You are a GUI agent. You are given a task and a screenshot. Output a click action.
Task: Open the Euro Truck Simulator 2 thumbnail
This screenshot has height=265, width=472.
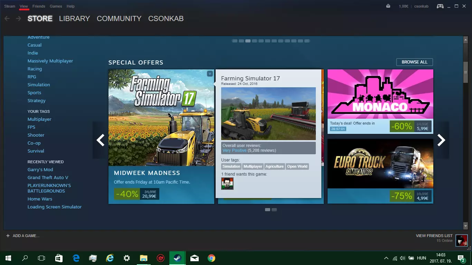pyautogui.click(x=380, y=164)
